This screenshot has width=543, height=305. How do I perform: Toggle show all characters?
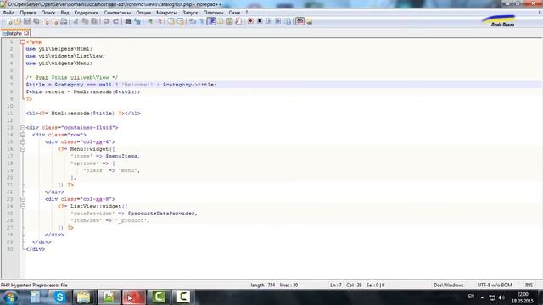click(x=201, y=21)
